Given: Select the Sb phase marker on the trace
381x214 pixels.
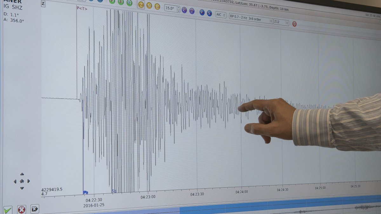Looking at the screenshot, I should tap(114, 191).
